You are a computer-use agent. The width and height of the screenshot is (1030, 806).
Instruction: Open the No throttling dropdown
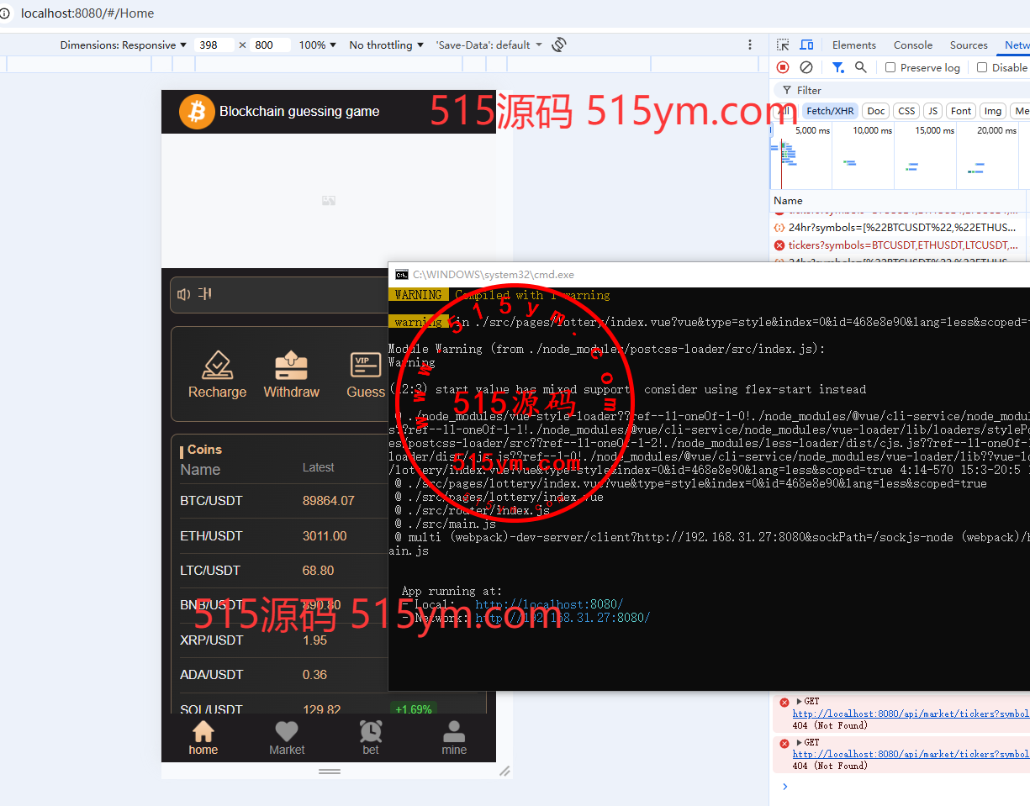[386, 45]
